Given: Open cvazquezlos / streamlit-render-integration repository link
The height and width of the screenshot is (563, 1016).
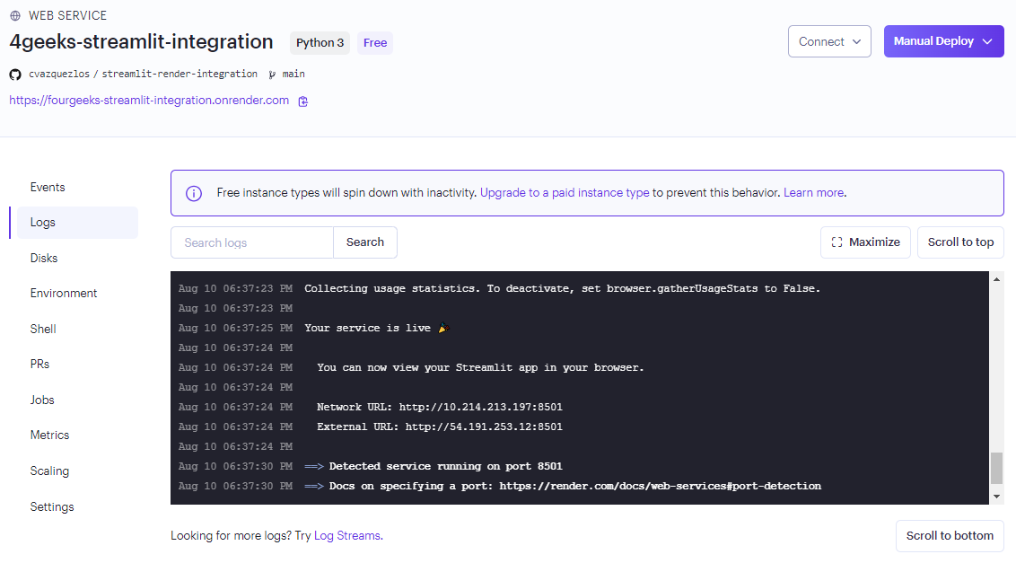Looking at the screenshot, I should point(143,74).
